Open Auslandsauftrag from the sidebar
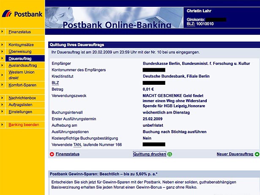Image resolution: width=260 pixels, height=195 pixels. point(23,65)
